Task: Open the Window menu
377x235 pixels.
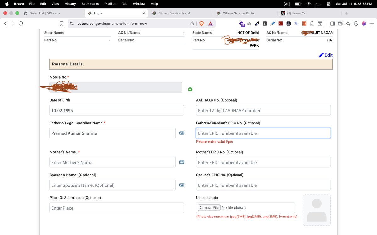Action: pos(139,4)
